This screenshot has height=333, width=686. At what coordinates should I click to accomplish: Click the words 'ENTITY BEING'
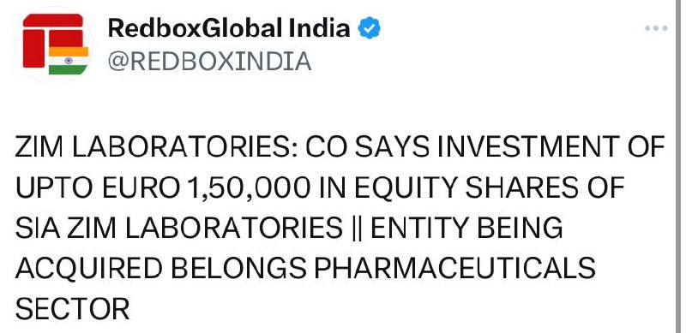(x=467, y=229)
